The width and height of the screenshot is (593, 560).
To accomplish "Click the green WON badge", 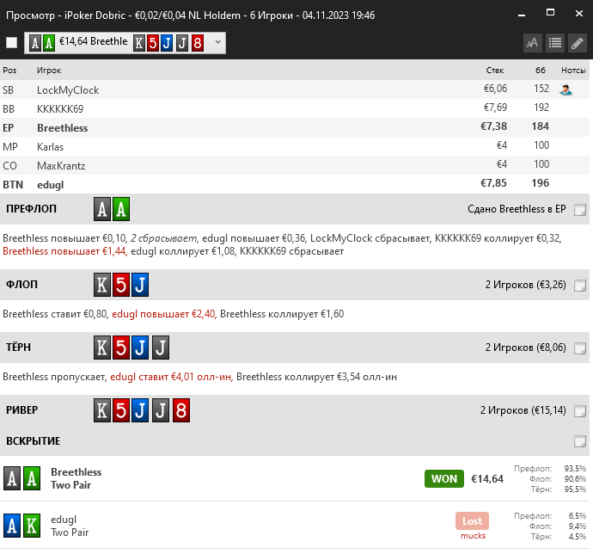I will 444,479.
